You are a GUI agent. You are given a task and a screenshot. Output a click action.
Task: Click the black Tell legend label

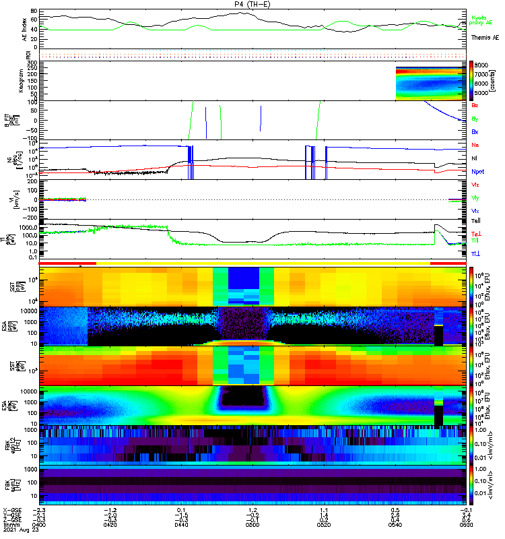pyautogui.click(x=475, y=221)
